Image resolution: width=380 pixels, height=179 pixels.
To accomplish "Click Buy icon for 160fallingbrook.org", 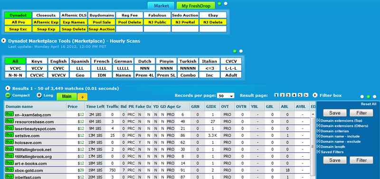I will click(9, 155).
